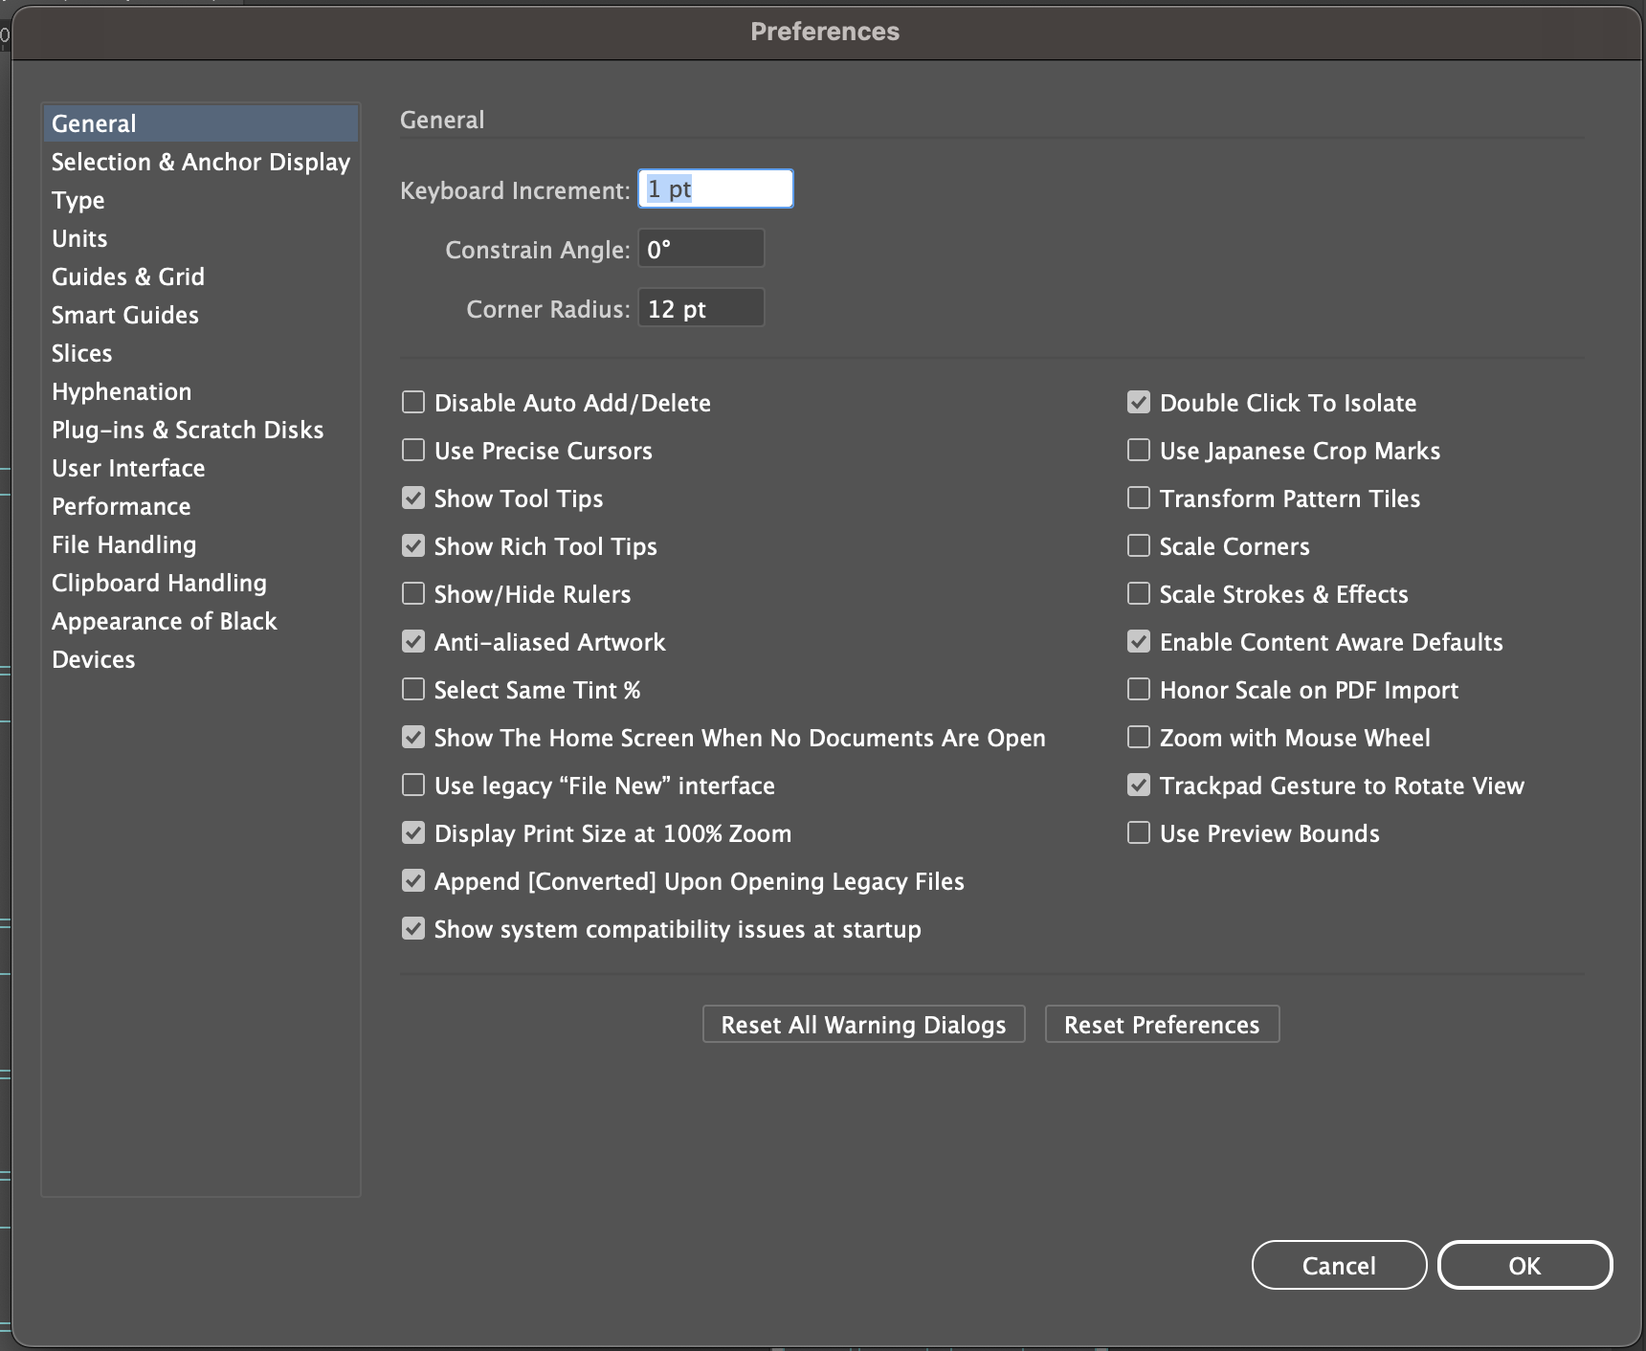View User Interface preferences
Image resolution: width=1646 pixels, height=1351 pixels.
128,468
